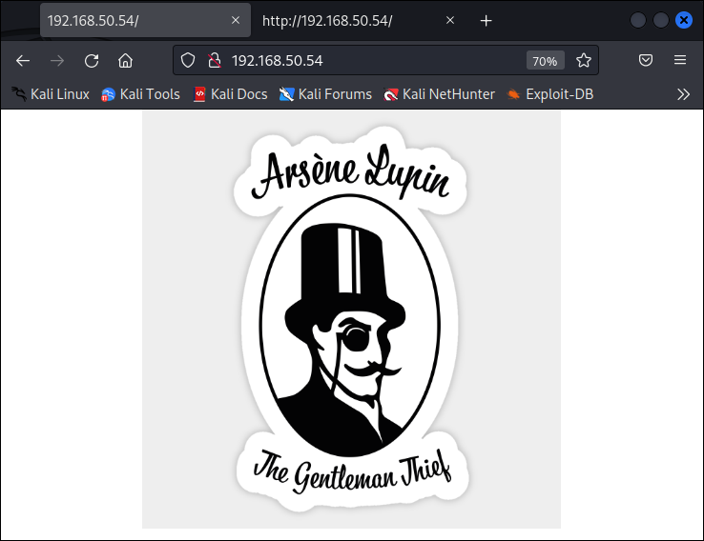Open the Kali NetHunter bookmark
The width and height of the screenshot is (704, 541).
[439, 94]
